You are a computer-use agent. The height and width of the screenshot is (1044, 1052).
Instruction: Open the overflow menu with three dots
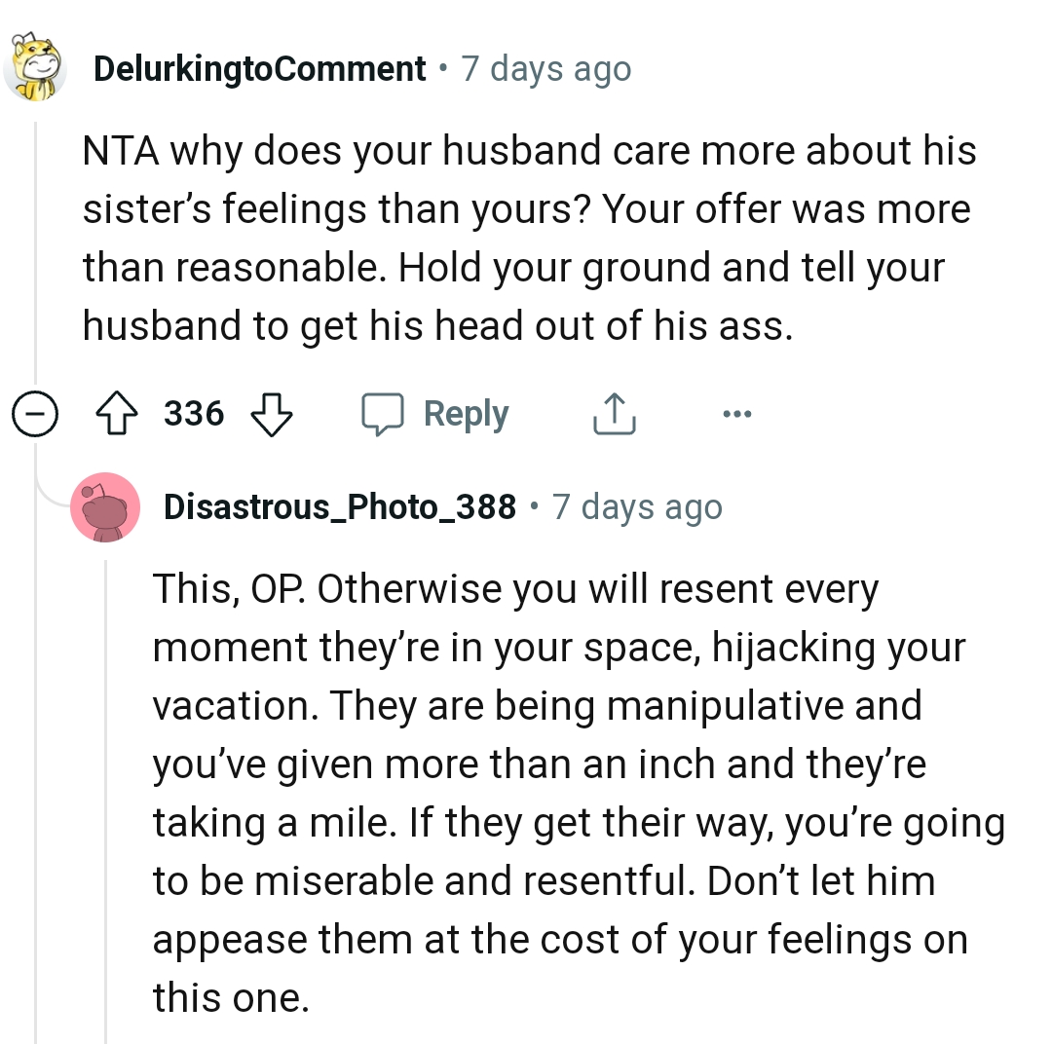[737, 413]
